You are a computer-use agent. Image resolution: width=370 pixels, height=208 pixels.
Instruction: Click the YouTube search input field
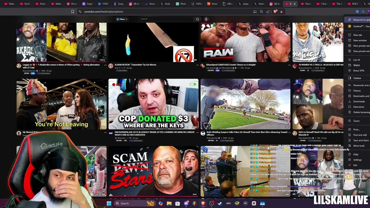166,19
